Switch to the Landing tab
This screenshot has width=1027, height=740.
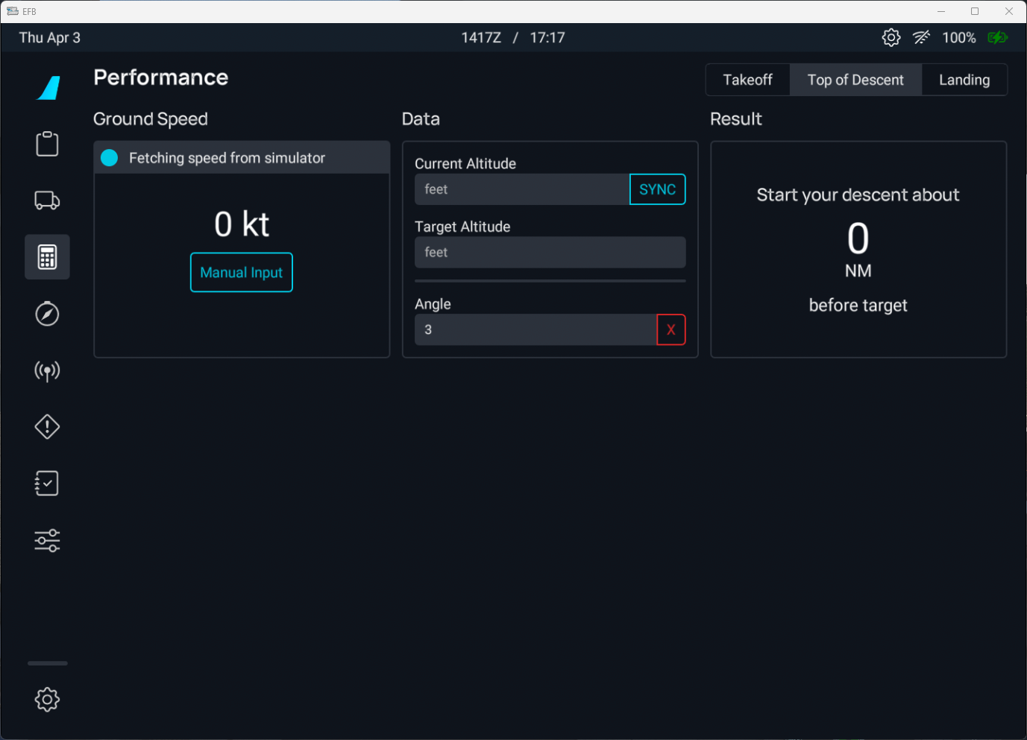click(x=964, y=80)
